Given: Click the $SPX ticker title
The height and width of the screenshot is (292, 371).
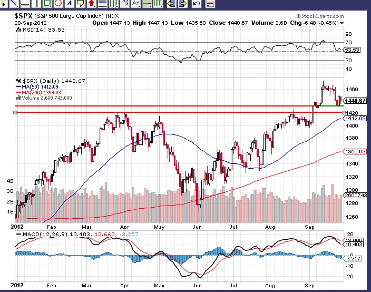Looking at the screenshot, I should click(23, 16).
